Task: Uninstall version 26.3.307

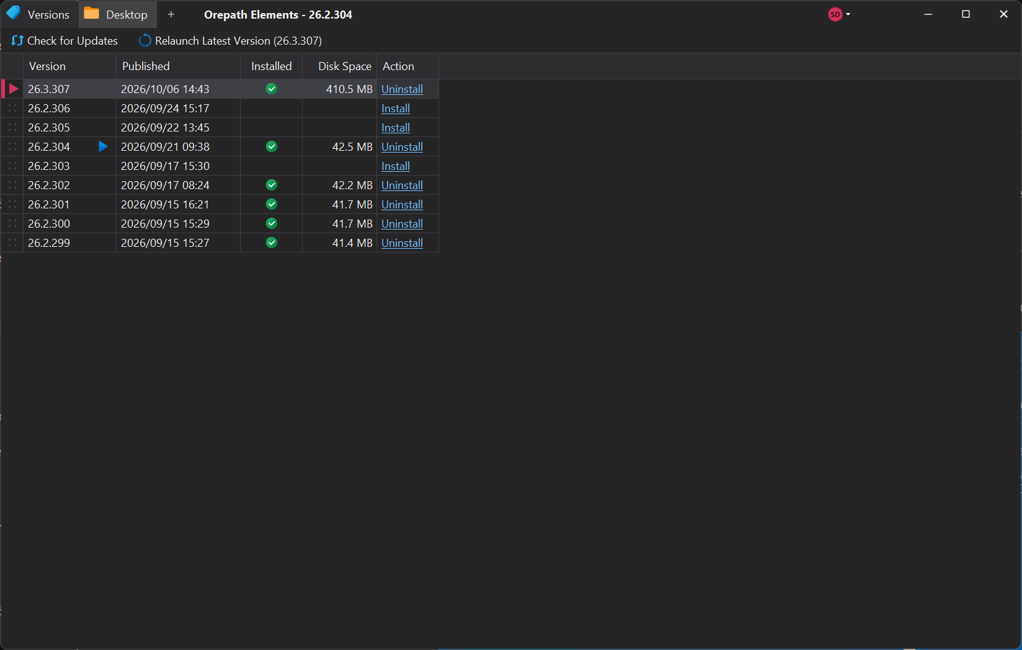Action: click(x=402, y=89)
